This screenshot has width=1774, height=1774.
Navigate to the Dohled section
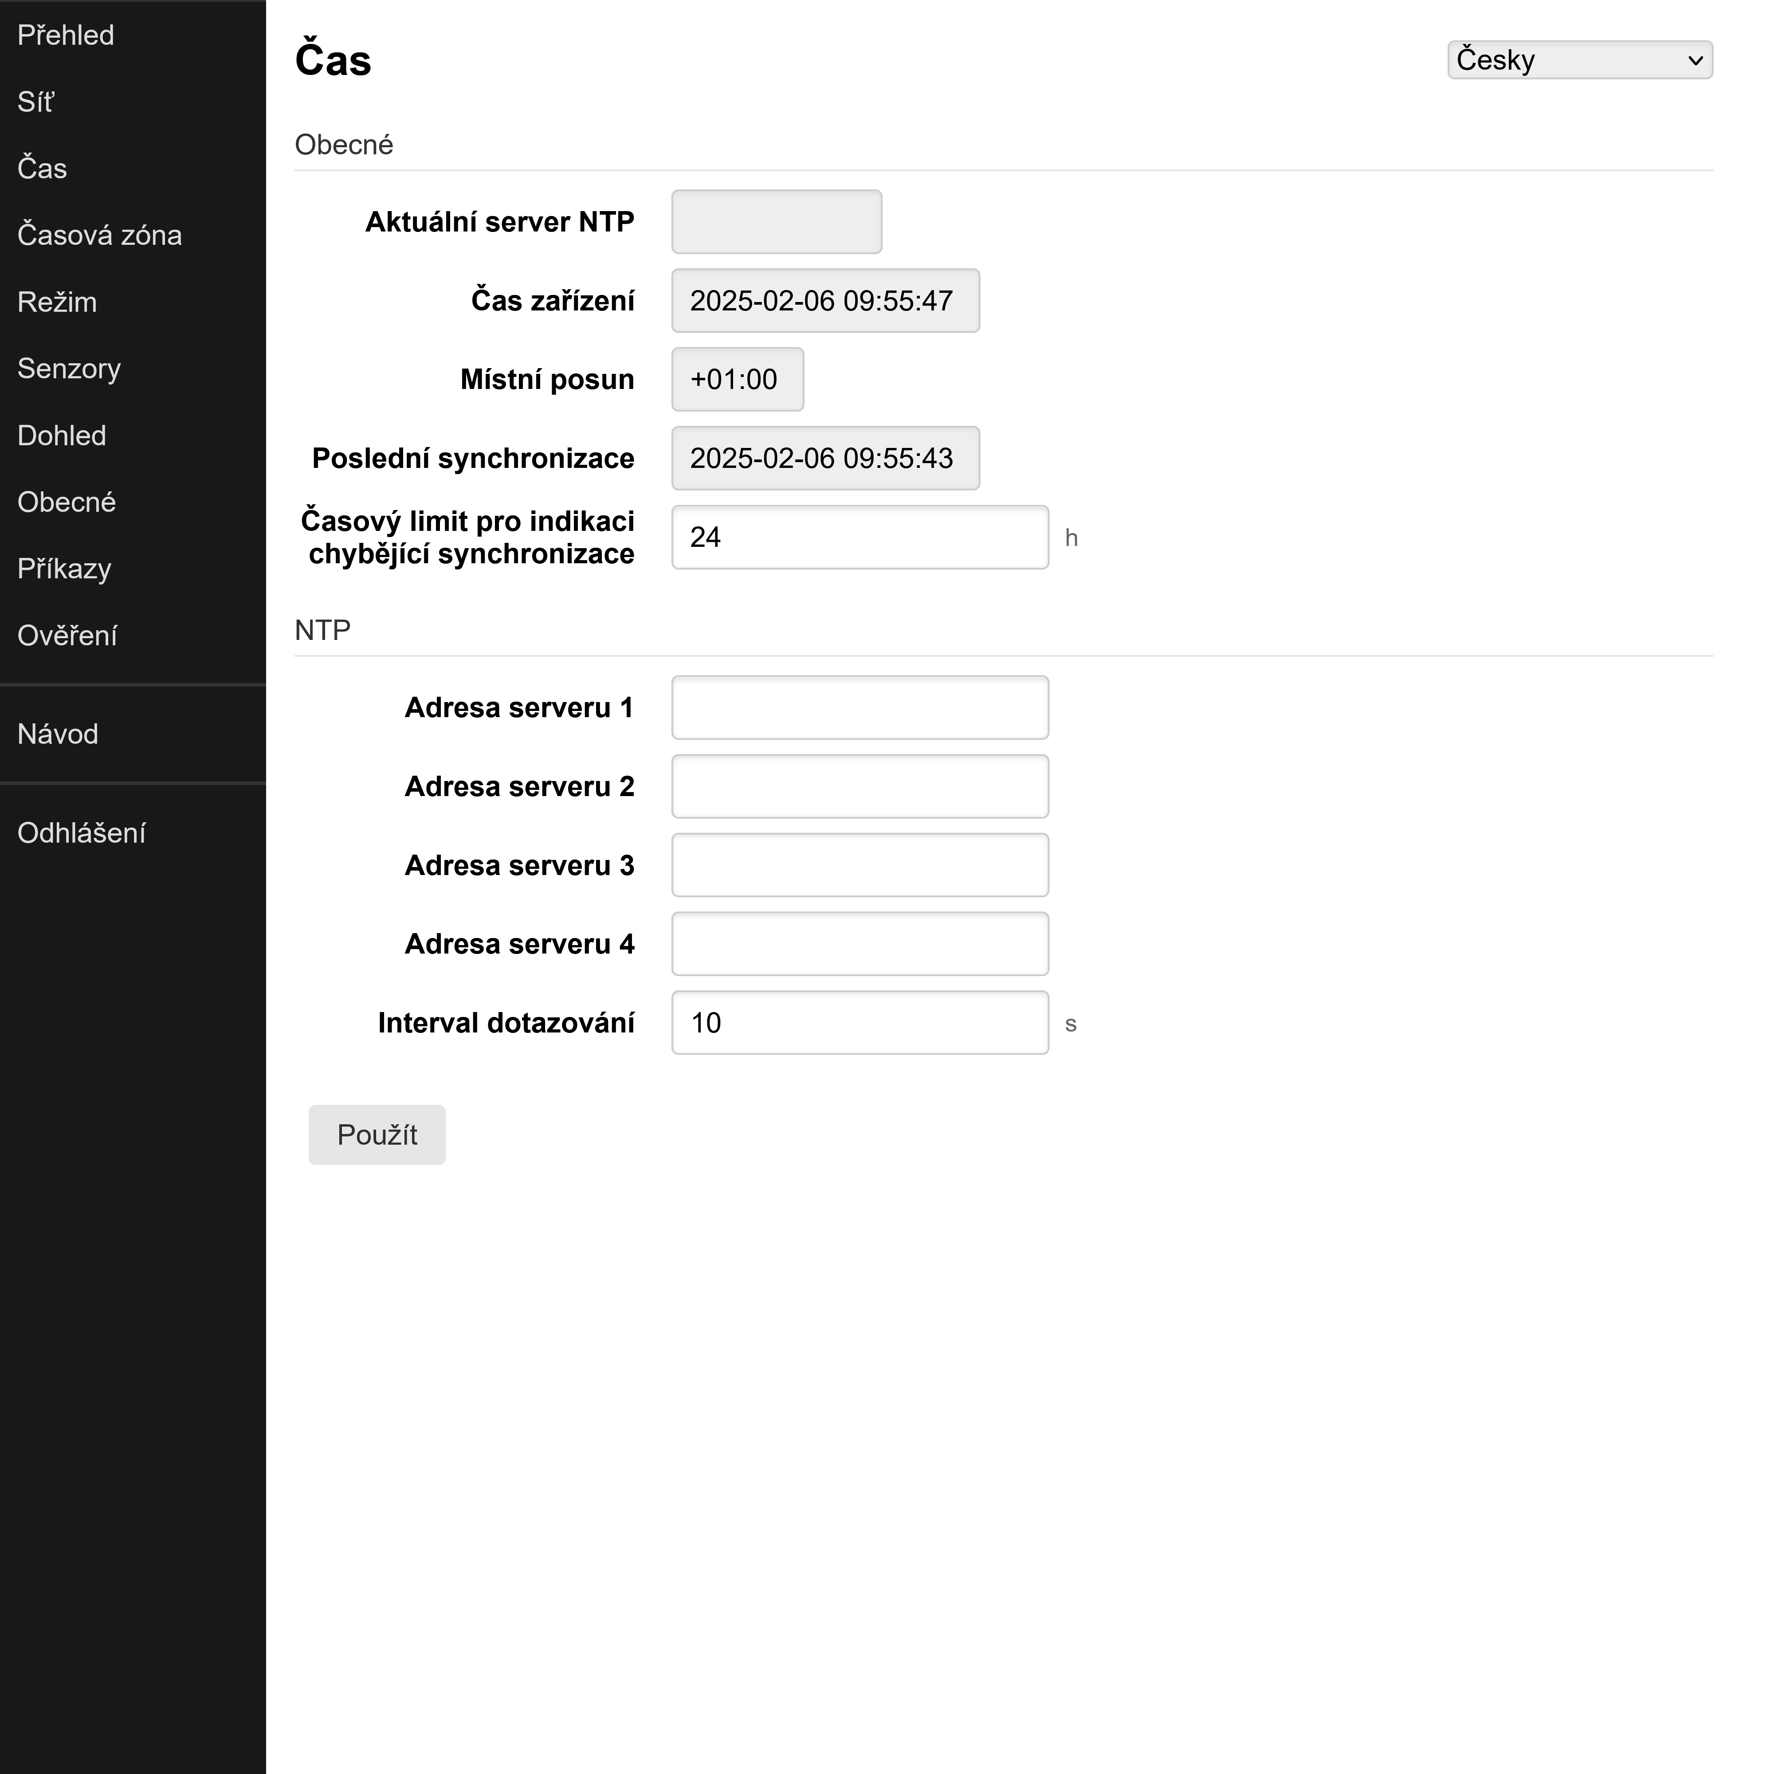[62, 435]
